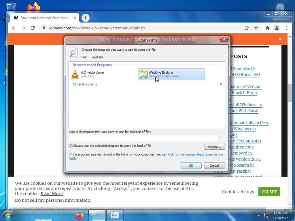Open the look for appropriate program link

[x=196, y=155]
